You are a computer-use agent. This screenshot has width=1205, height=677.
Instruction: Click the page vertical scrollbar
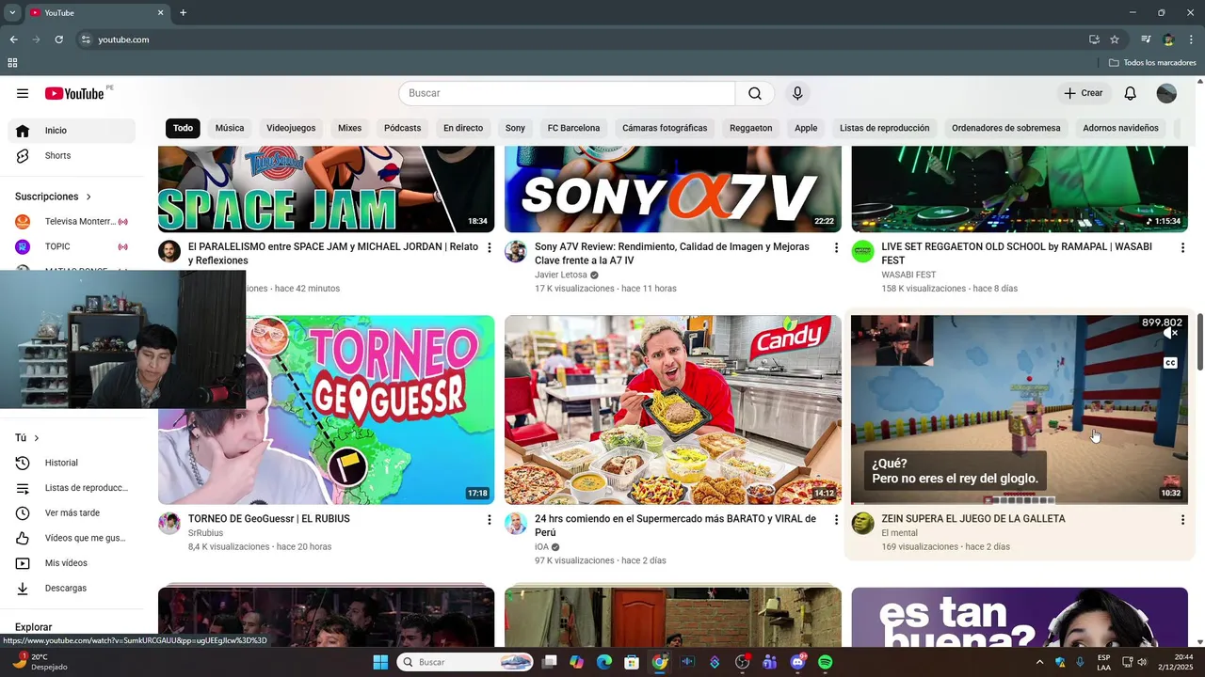(x=1199, y=342)
